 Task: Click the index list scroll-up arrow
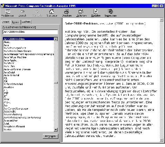56,39
